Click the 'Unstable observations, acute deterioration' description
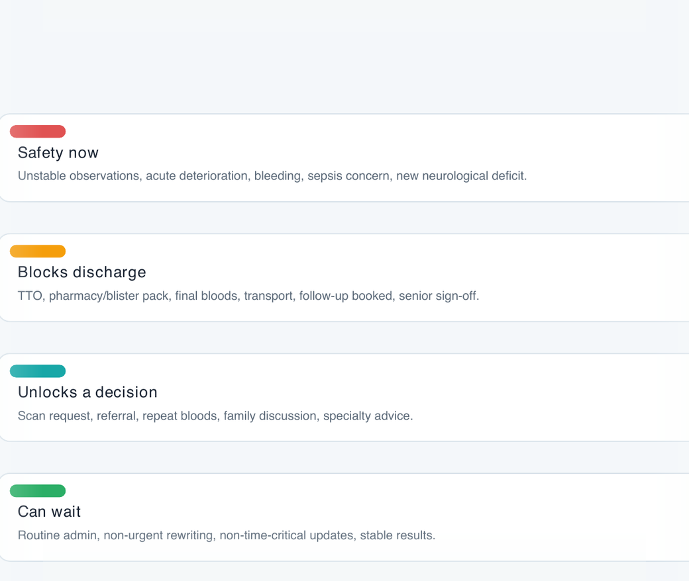689x581 pixels. (272, 176)
